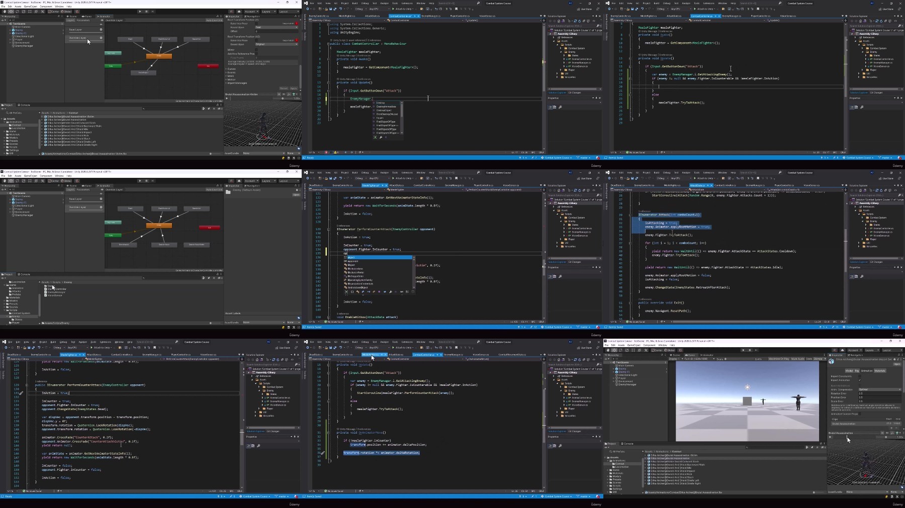Toggle Animated Custom Properties checkbox
The height and width of the screenshot is (508, 905).
860,414
